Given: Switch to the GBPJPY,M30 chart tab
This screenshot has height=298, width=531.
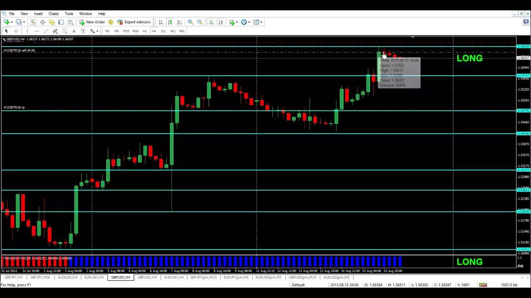Looking at the screenshot, I should coord(40,277).
